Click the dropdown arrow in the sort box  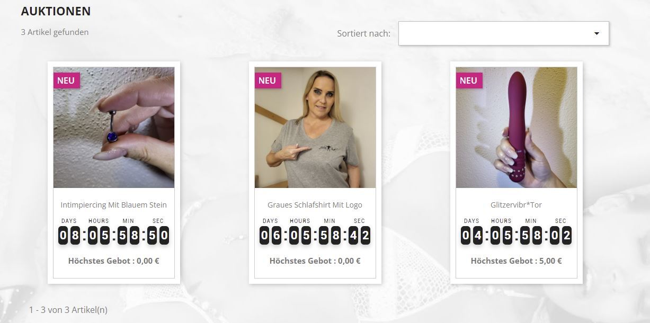596,33
